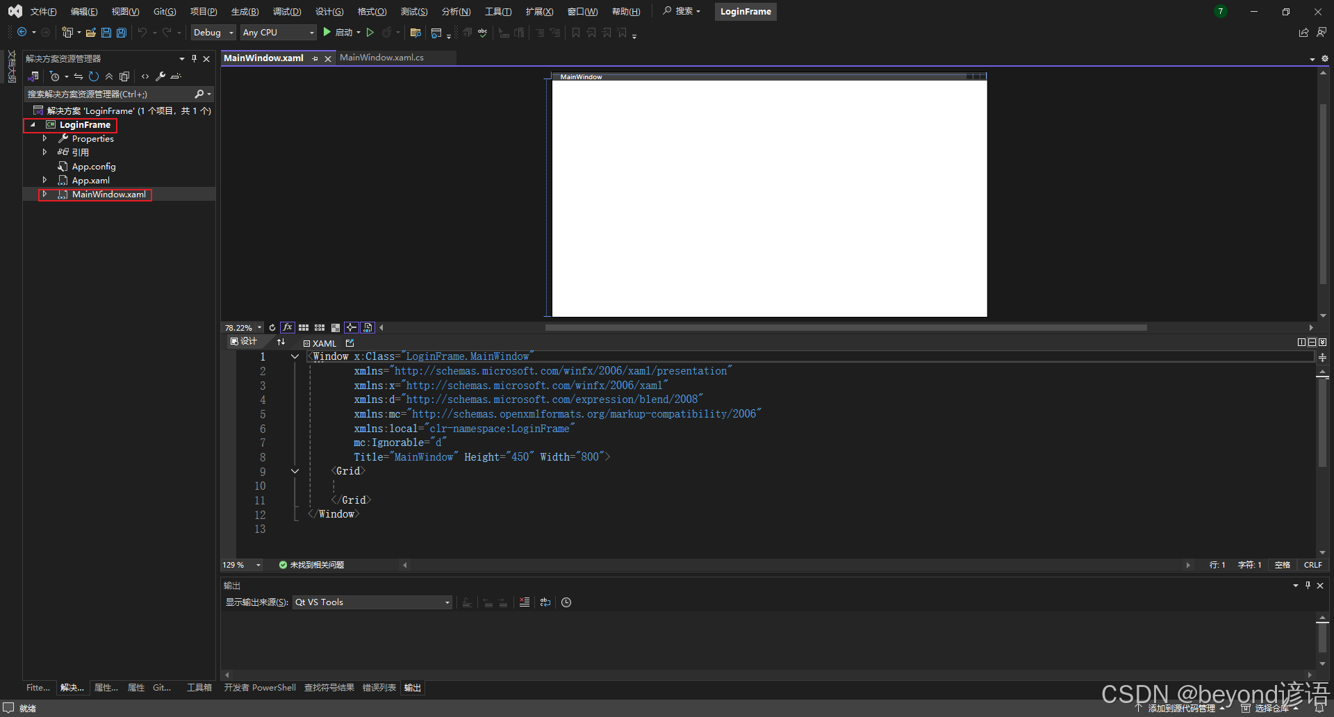Viewport: 1334px width, 717px height.
Task: Clear all output in the Output panel
Action: (x=525, y=602)
